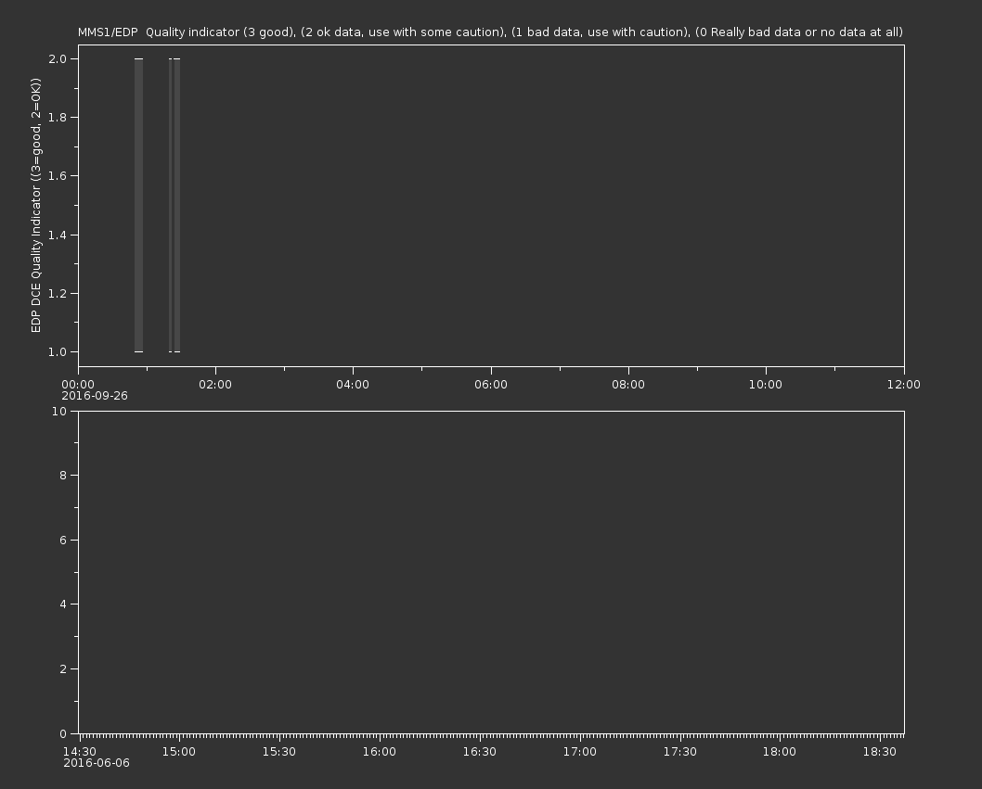This screenshot has height=789, width=982.
Task: Click the 4 y-axis label in lower plot
Action: [x=63, y=604]
